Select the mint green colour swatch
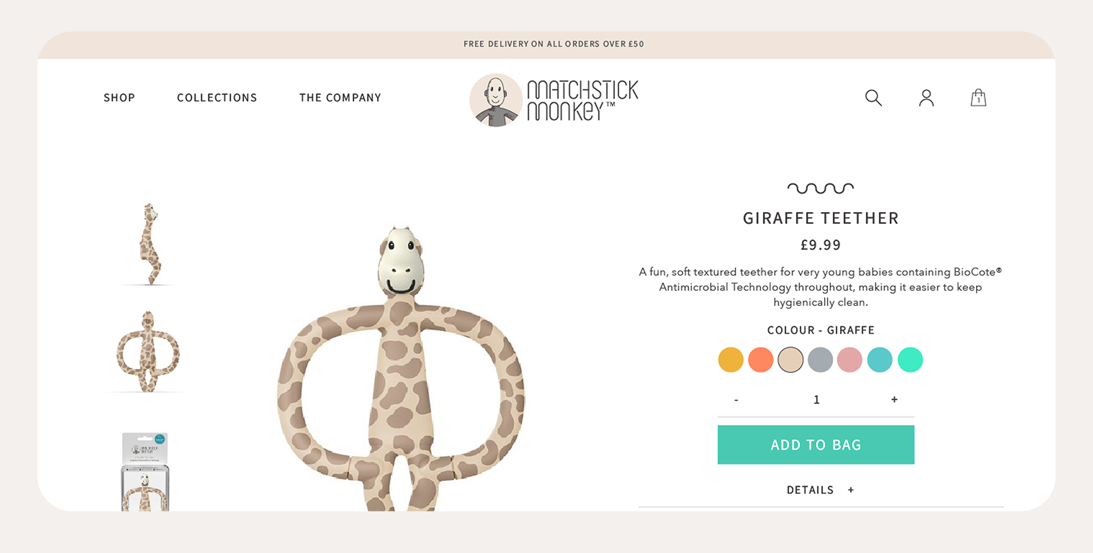The width and height of the screenshot is (1093, 553). pos(910,360)
